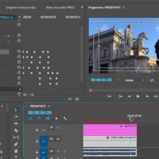The width and height of the screenshot is (159, 159).
Task: Switch to Mixer clip audio tab
Action: (60, 7)
